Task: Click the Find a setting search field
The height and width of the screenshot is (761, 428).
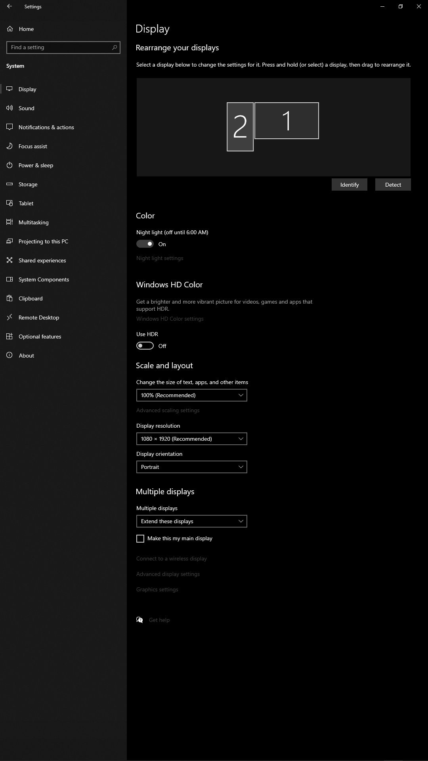Action: click(x=63, y=47)
